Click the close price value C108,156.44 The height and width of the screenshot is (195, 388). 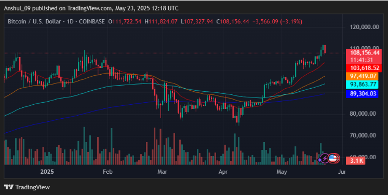click(233, 21)
